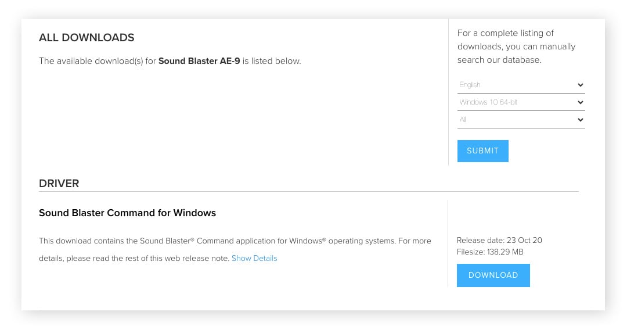The image size is (627, 333).
Task: Click the DRIVER section heading
Action: [59, 183]
